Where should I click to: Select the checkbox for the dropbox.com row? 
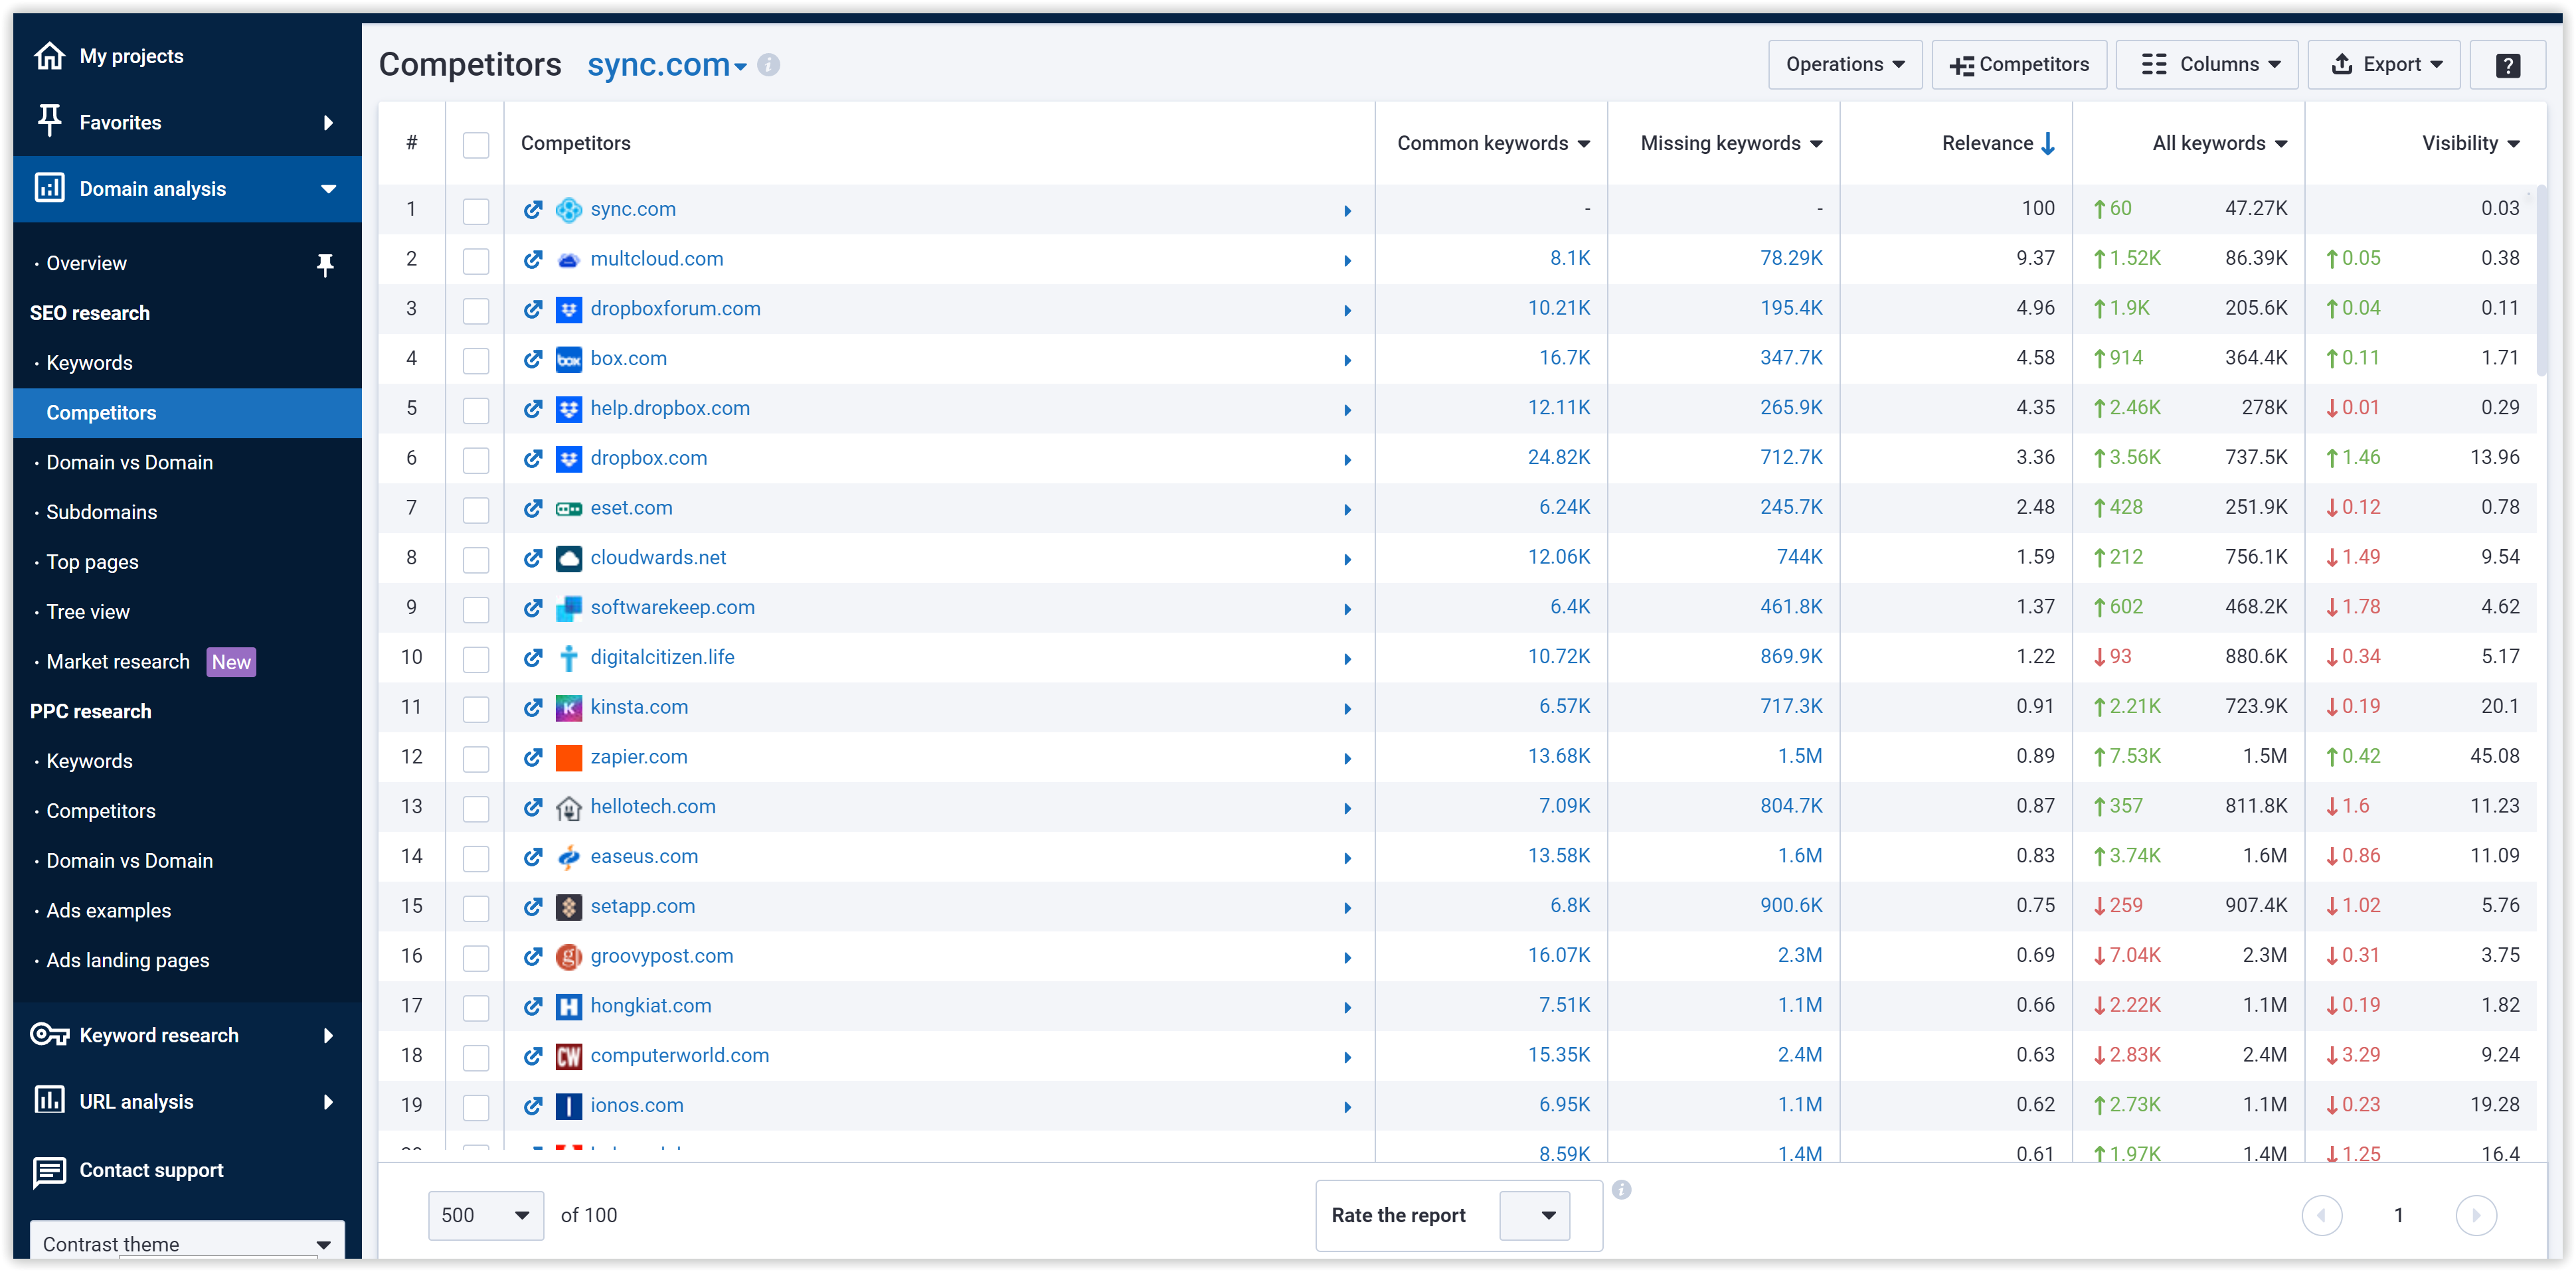click(x=476, y=459)
